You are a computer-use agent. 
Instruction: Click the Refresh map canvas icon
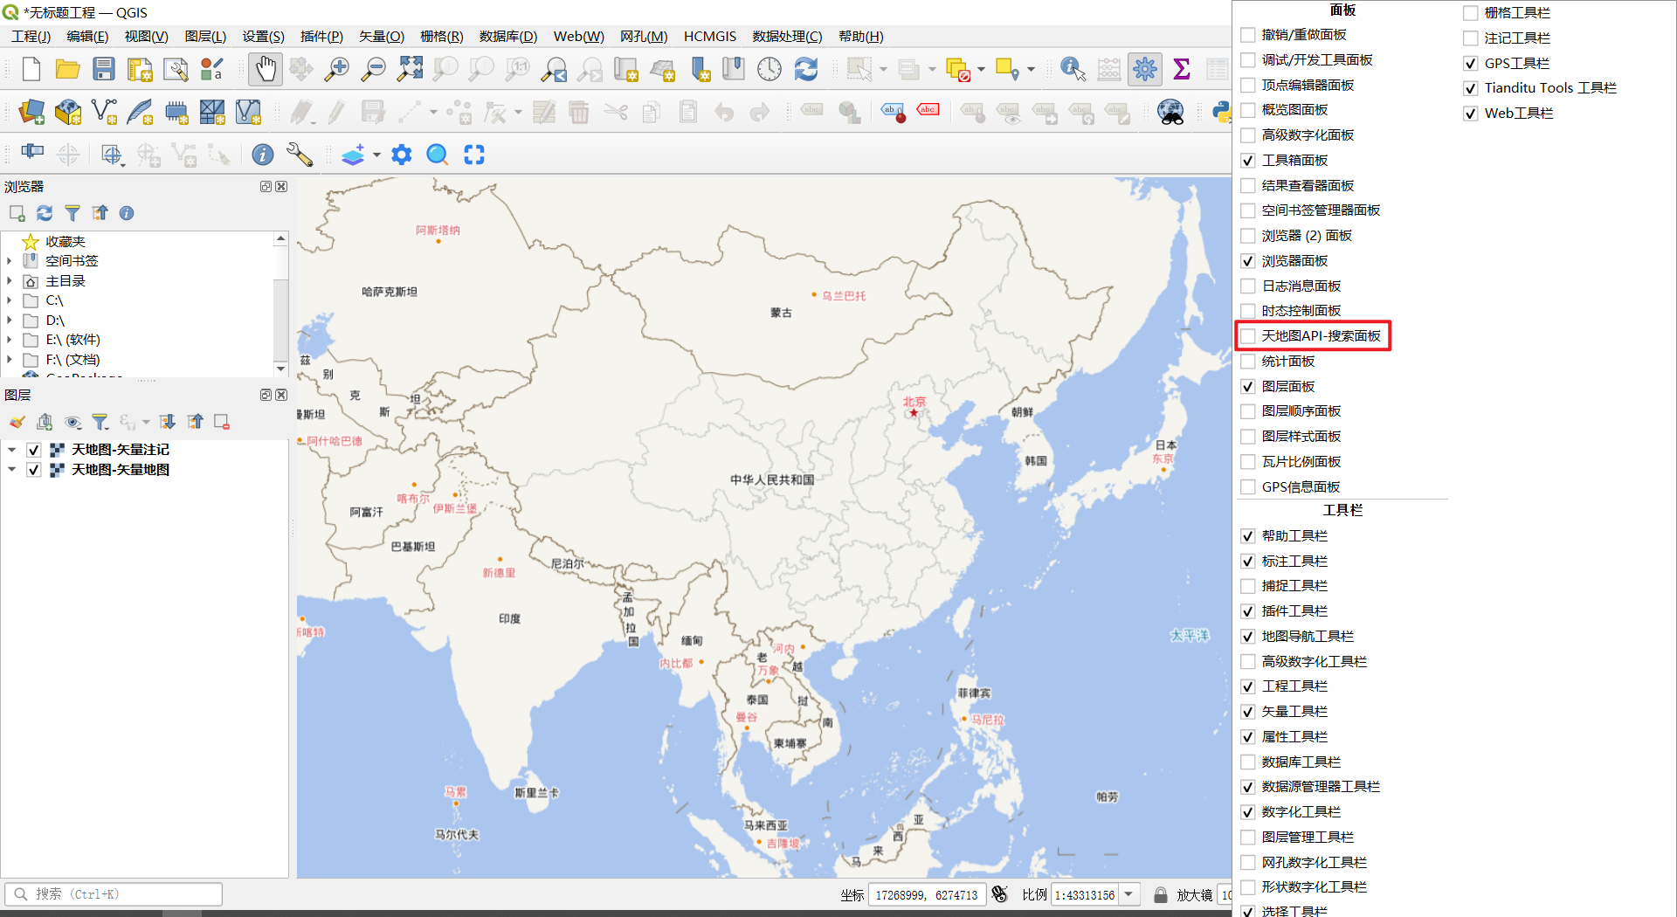(x=805, y=69)
